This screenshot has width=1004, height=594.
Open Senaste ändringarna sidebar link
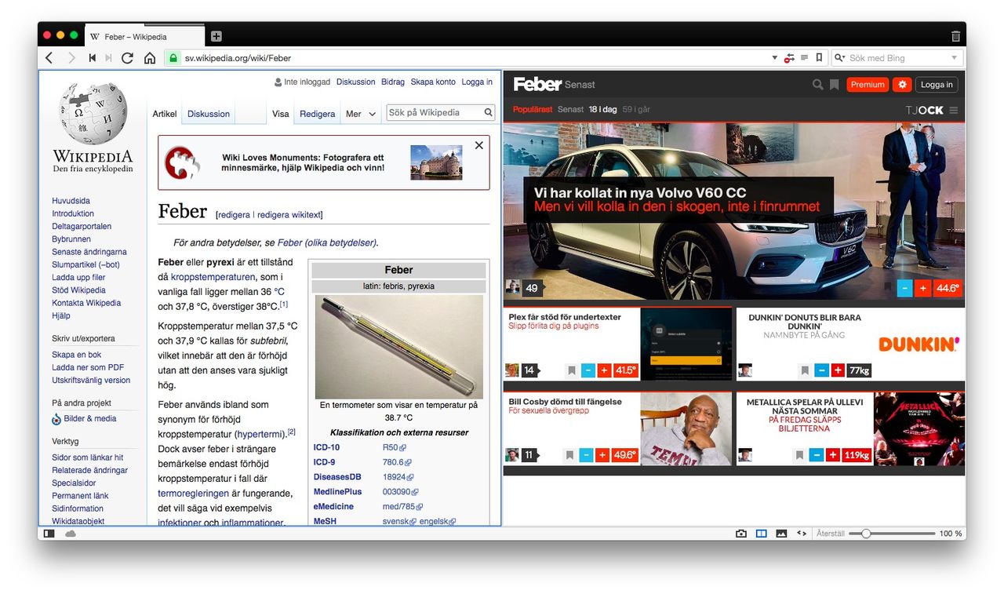coord(89,252)
